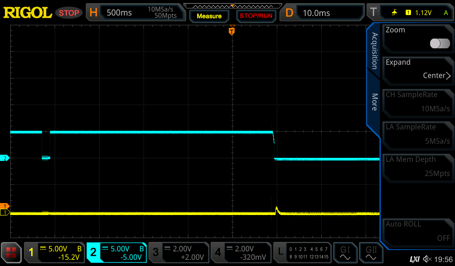Click the orange trigger level T marker
This screenshot has height=266, width=455.
pyautogui.click(x=4, y=206)
